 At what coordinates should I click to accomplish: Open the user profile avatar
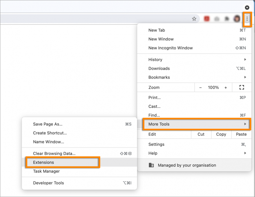[237, 19]
